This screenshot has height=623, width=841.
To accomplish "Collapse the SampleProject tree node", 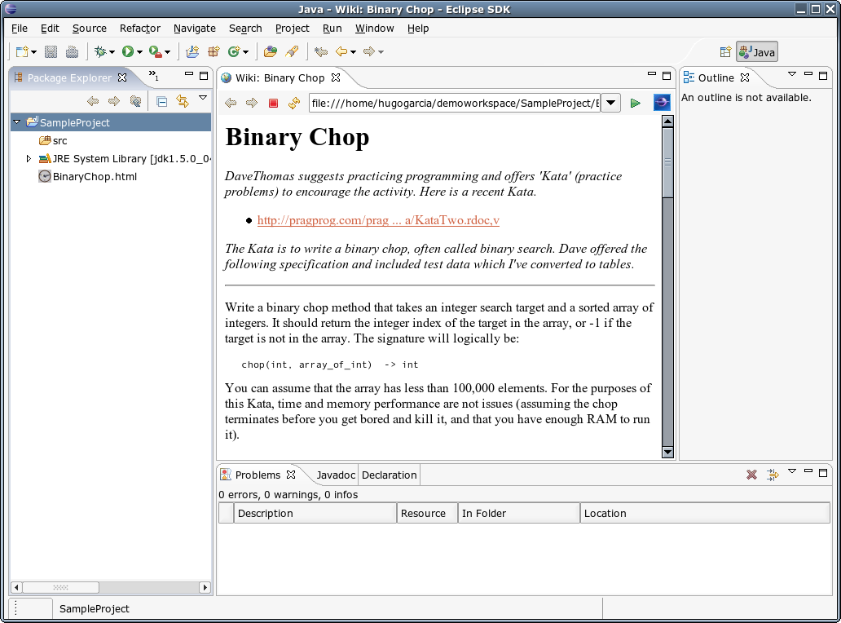I will [16, 122].
